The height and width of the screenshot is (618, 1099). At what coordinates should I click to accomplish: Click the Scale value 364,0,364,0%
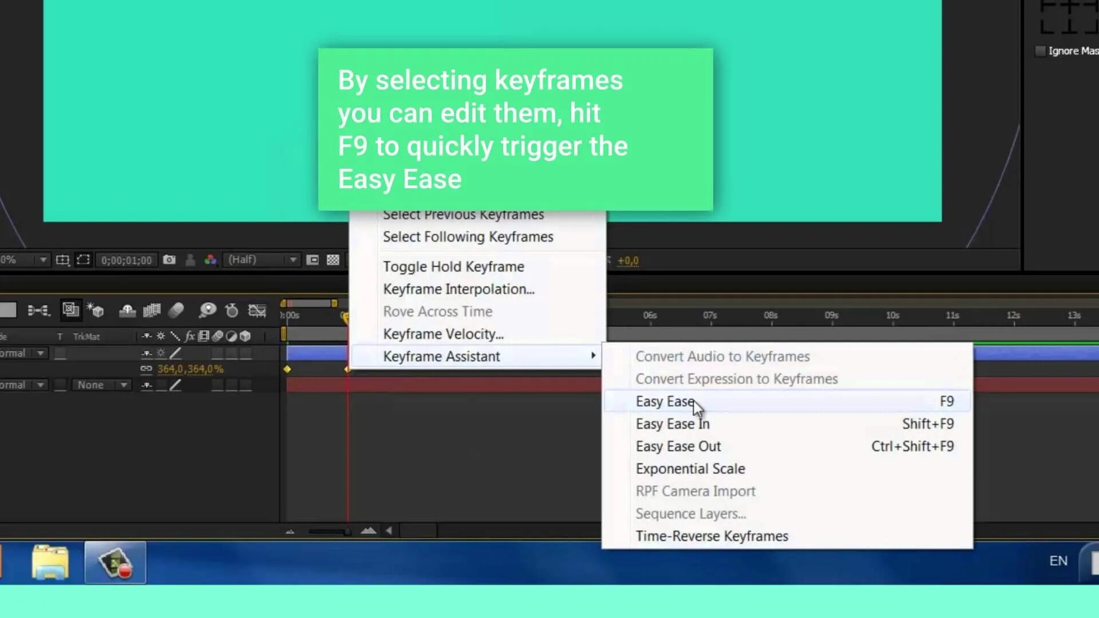pyautogui.click(x=190, y=369)
